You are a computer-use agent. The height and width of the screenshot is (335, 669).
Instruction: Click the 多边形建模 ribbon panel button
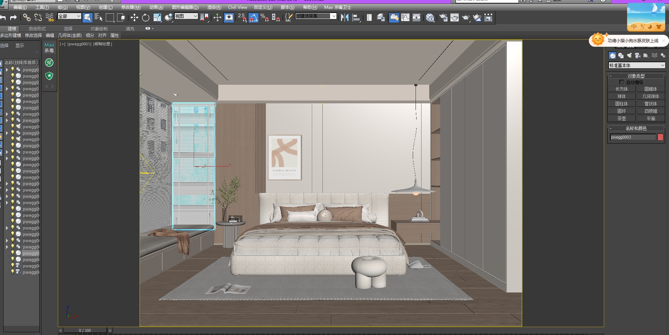(x=11, y=35)
